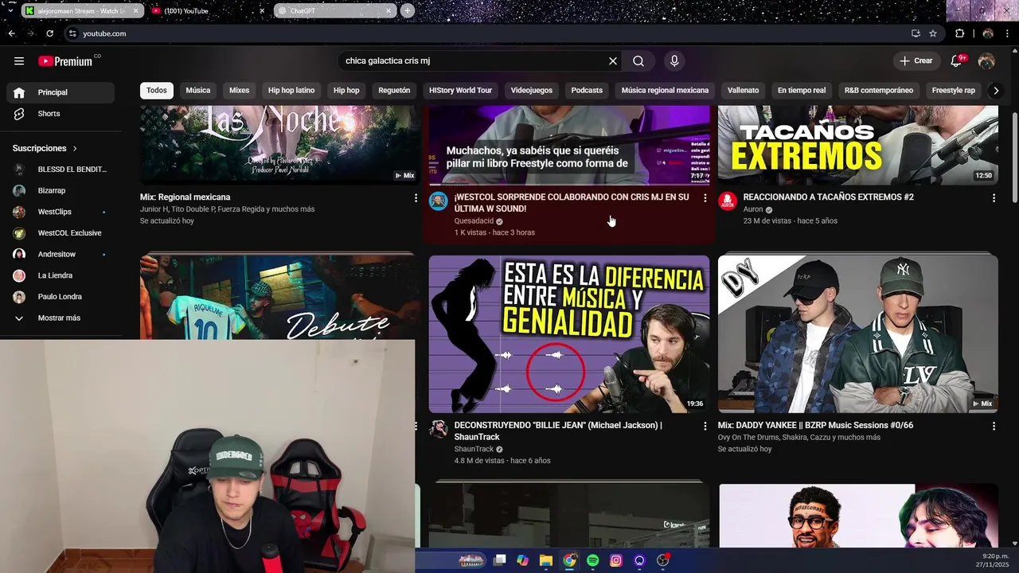Screen dimensions: 1019x573
Task: Select the R&B contemporáneo chip
Action: pyautogui.click(x=879, y=91)
